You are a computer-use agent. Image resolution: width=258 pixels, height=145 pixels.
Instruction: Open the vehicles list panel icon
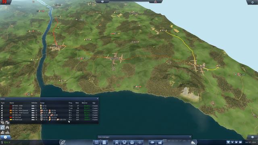pos(3,122)
